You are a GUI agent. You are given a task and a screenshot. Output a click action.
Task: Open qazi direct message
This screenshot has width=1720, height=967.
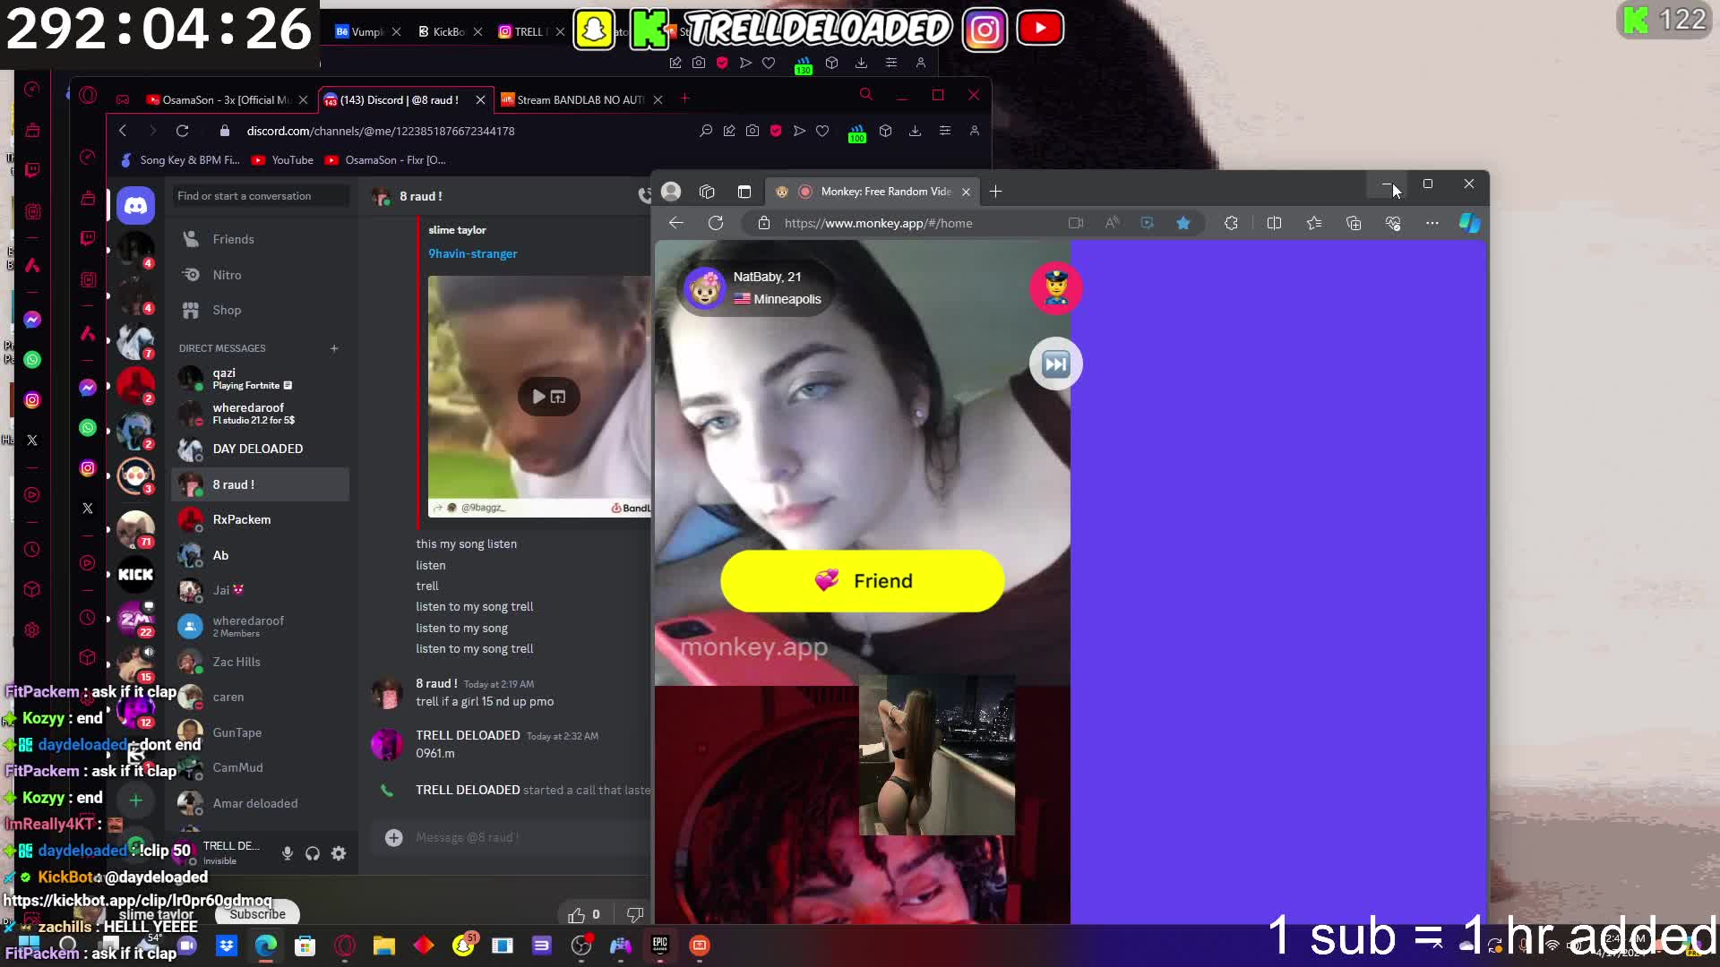coord(260,379)
